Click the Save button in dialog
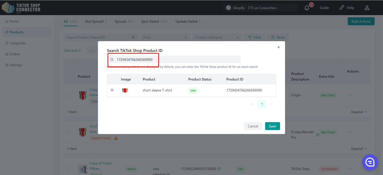Viewport: 383px width, 175px height. [x=272, y=126]
